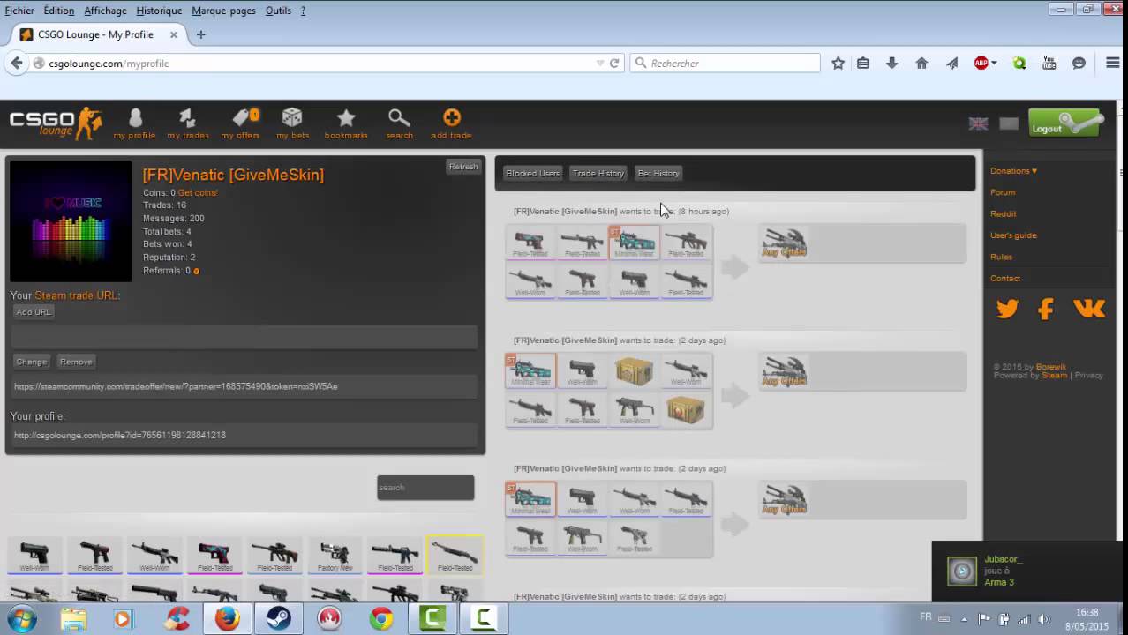This screenshot has height=635, width=1128.
Task: Open Google Chrome from the taskbar
Action: point(381,619)
